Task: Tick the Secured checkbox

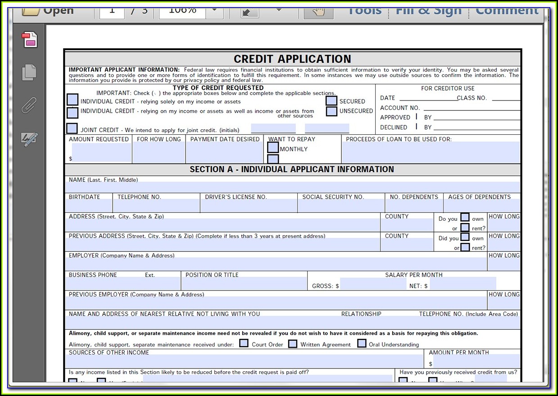Action: [331, 101]
